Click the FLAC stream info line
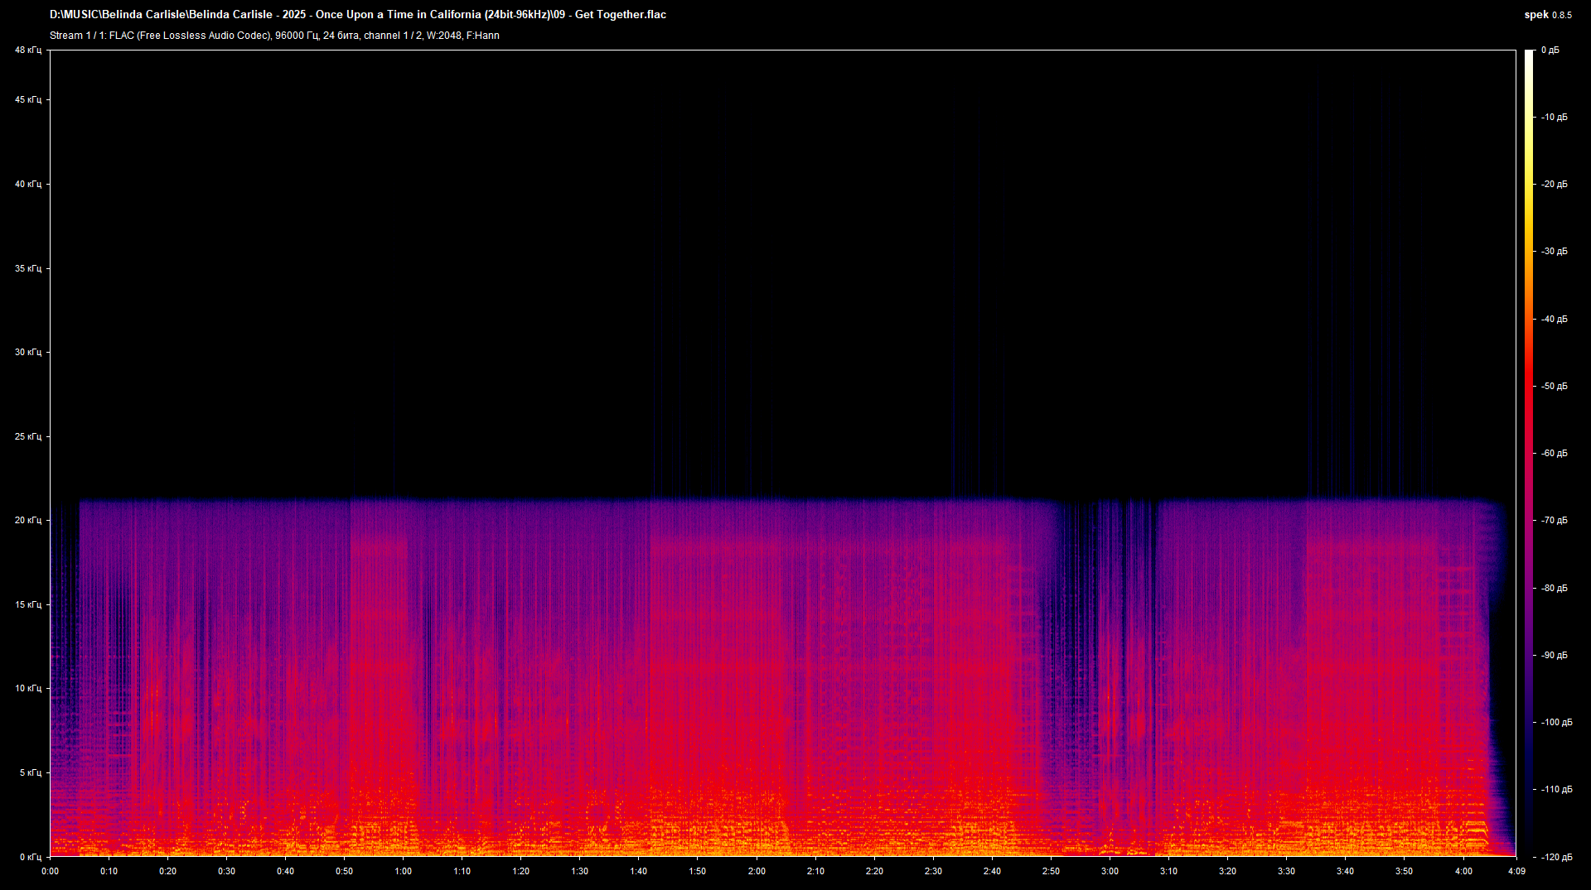 point(274,36)
